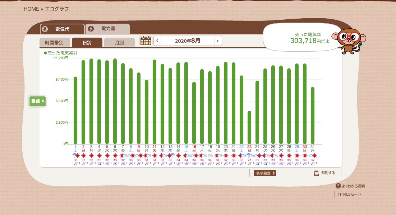This screenshot has width=396, height=215.
Task: Open よくわかる説明 help link
Action: point(350,186)
